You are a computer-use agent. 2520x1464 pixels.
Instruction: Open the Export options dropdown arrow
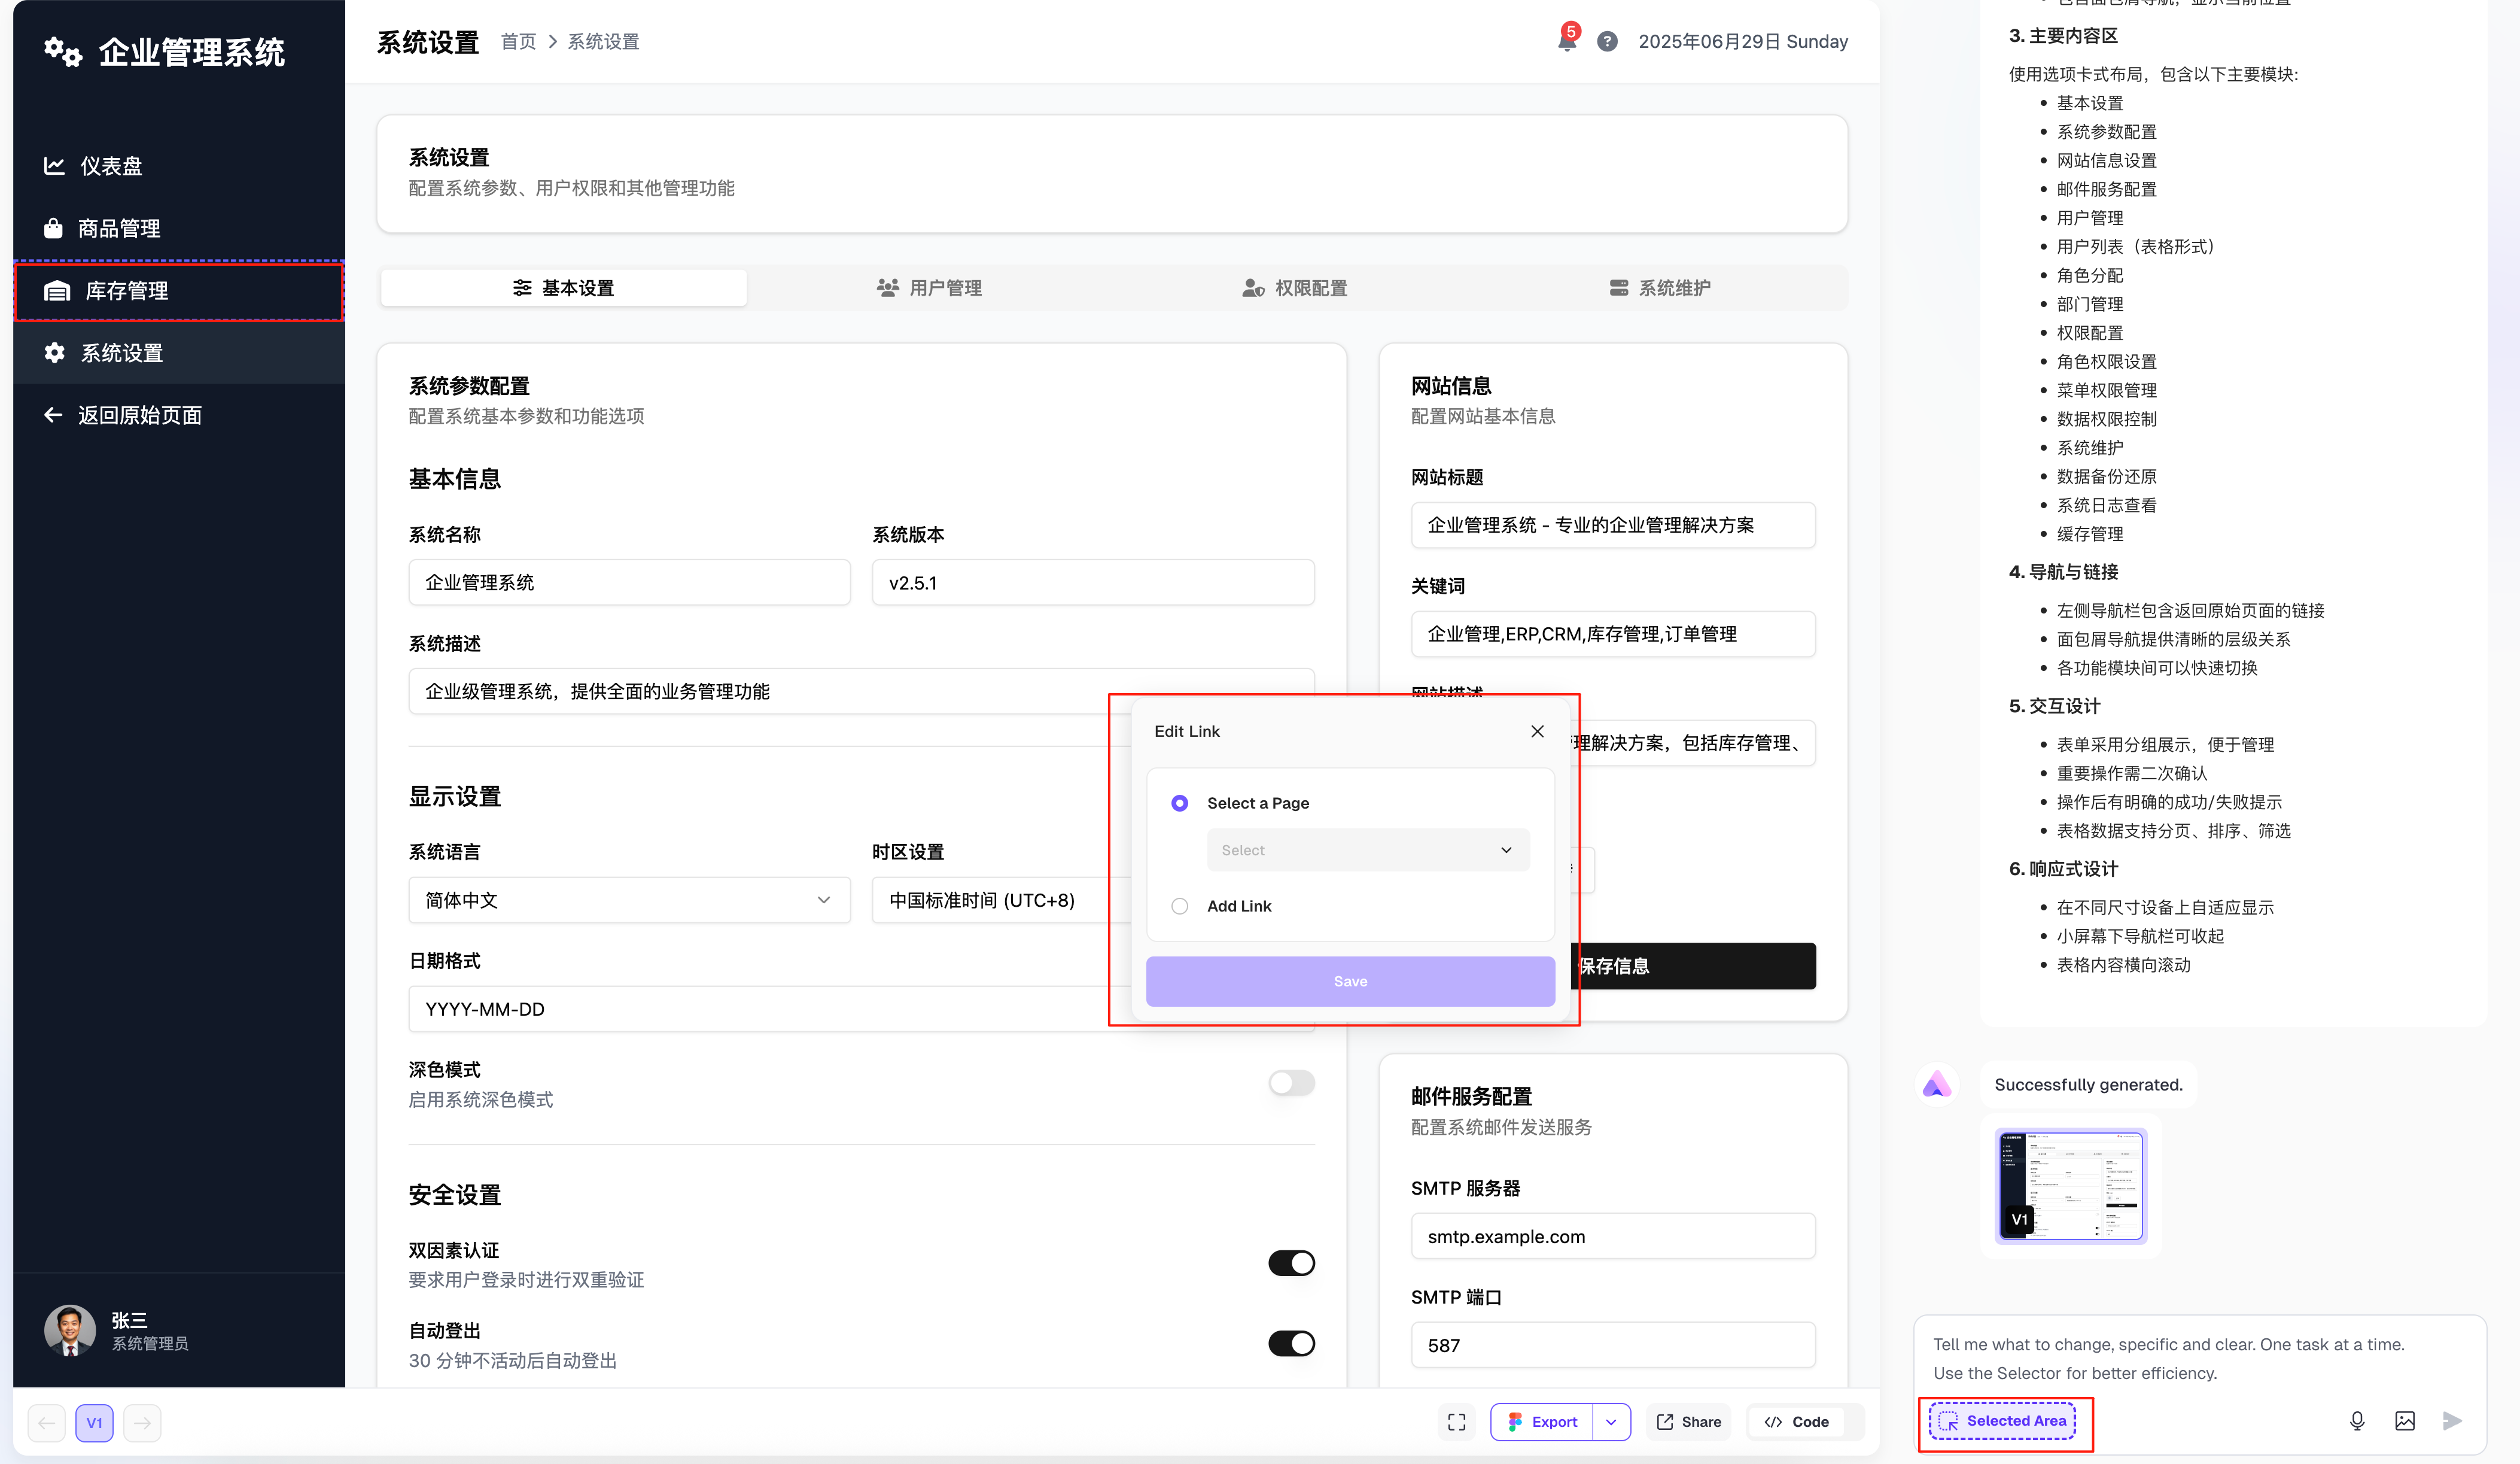1611,1421
